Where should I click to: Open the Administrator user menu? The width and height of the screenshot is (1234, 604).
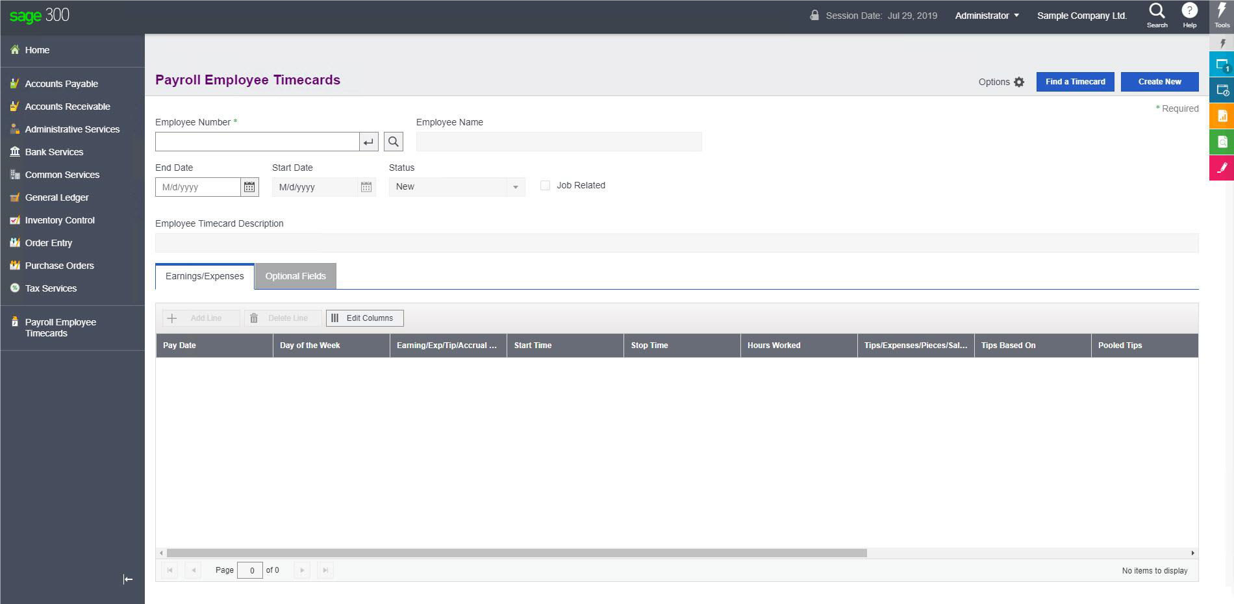coord(987,16)
